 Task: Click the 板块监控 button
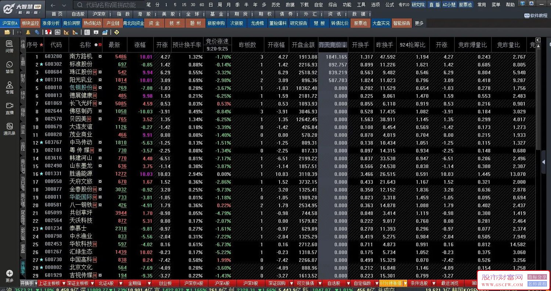pos(30,23)
